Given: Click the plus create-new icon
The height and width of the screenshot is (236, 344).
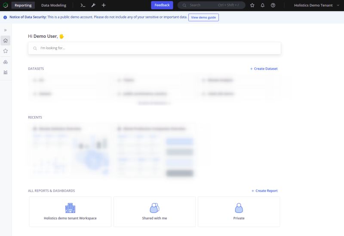Looking at the screenshot, I should 104,5.
